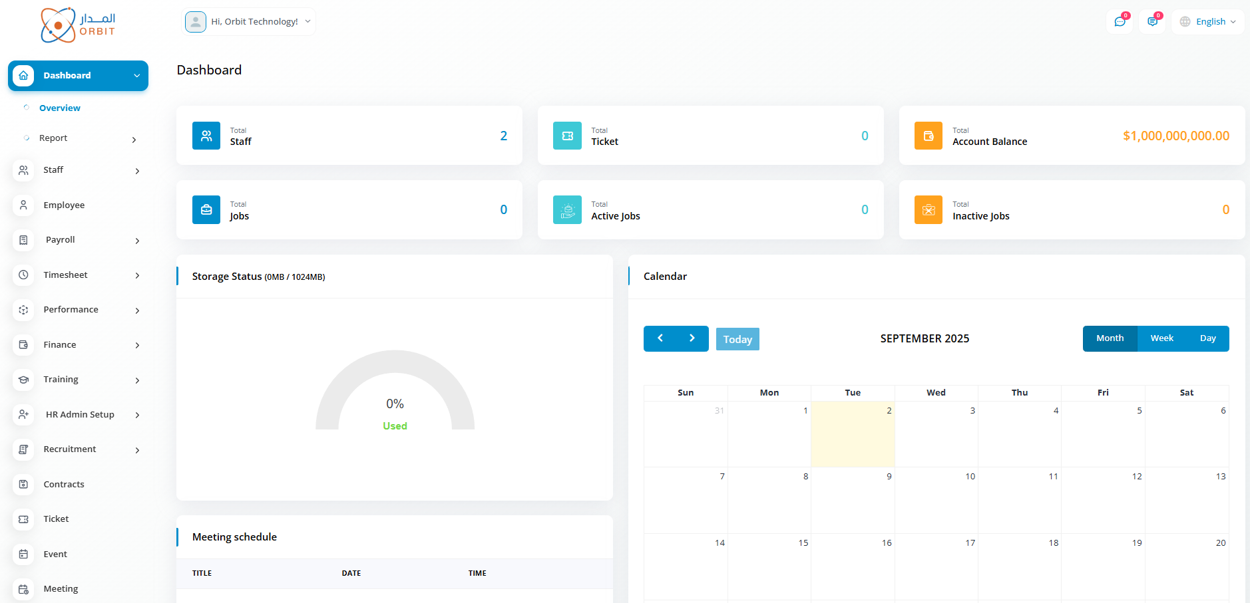Screen dimensions: 1250x603
Task: Click the Orbit logo
Action: pyautogui.click(x=78, y=25)
